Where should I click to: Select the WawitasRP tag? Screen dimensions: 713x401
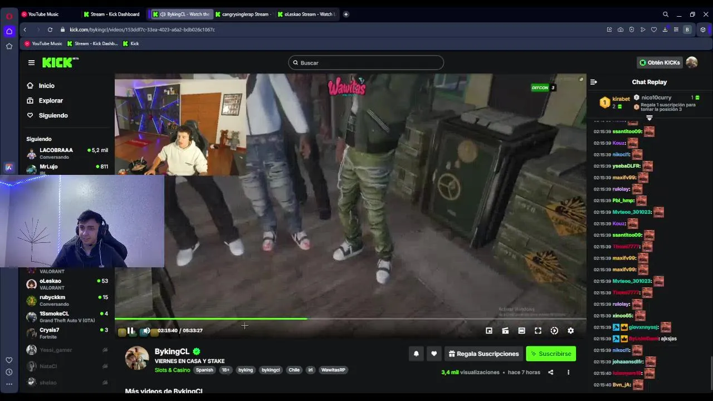click(x=333, y=370)
